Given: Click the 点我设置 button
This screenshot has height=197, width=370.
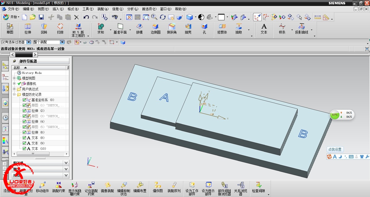Looking at the screenshot, I should [x=335, y=149].
